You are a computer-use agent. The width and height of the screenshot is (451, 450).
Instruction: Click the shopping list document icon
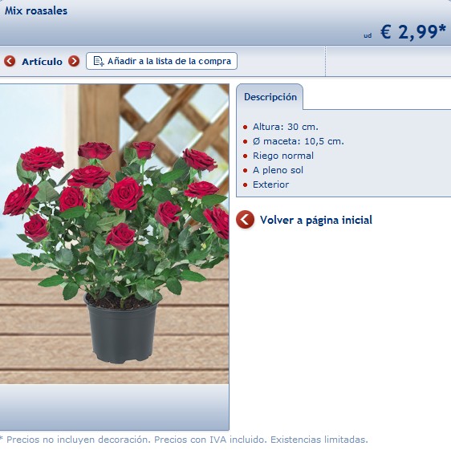[x=99, y=61]
